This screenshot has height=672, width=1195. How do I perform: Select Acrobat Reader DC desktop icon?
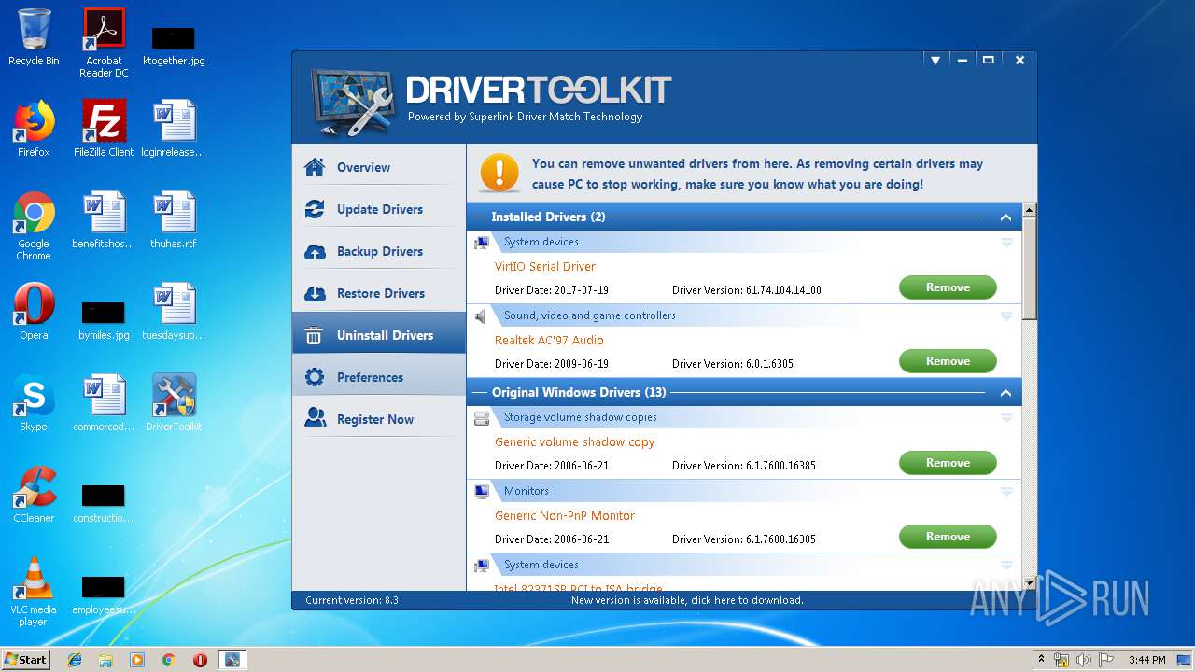coord(104,43)
